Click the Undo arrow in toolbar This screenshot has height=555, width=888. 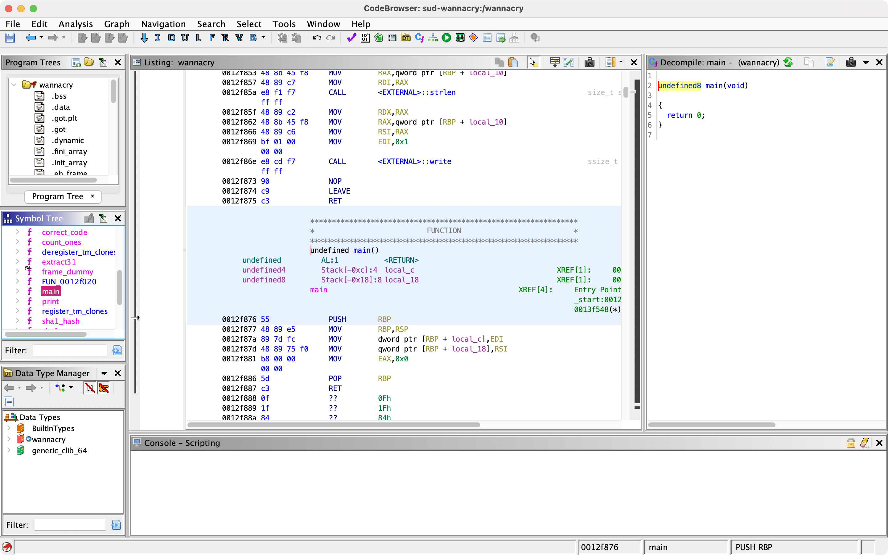pyautogui.click(x=316, y=38)
